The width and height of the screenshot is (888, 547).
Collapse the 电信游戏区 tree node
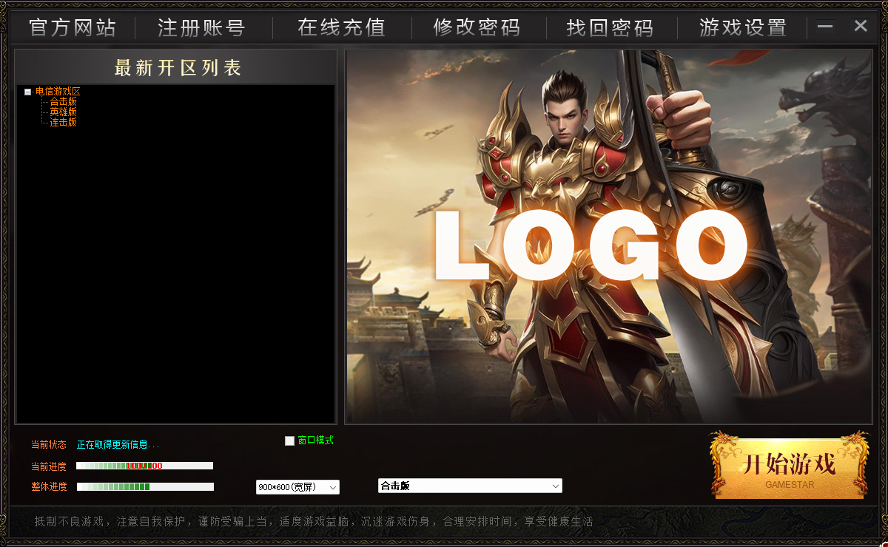[27, 92]
